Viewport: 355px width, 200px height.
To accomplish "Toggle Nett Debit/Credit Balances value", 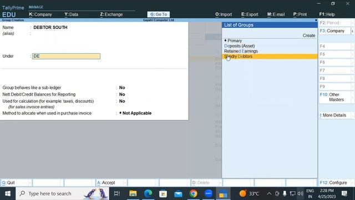I will pos(122,94).
